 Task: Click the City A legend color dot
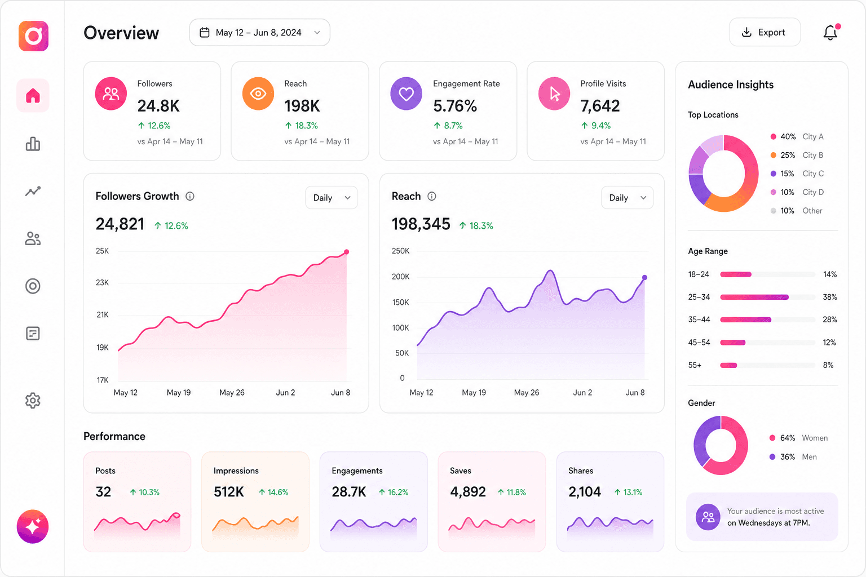coord(774,137)
